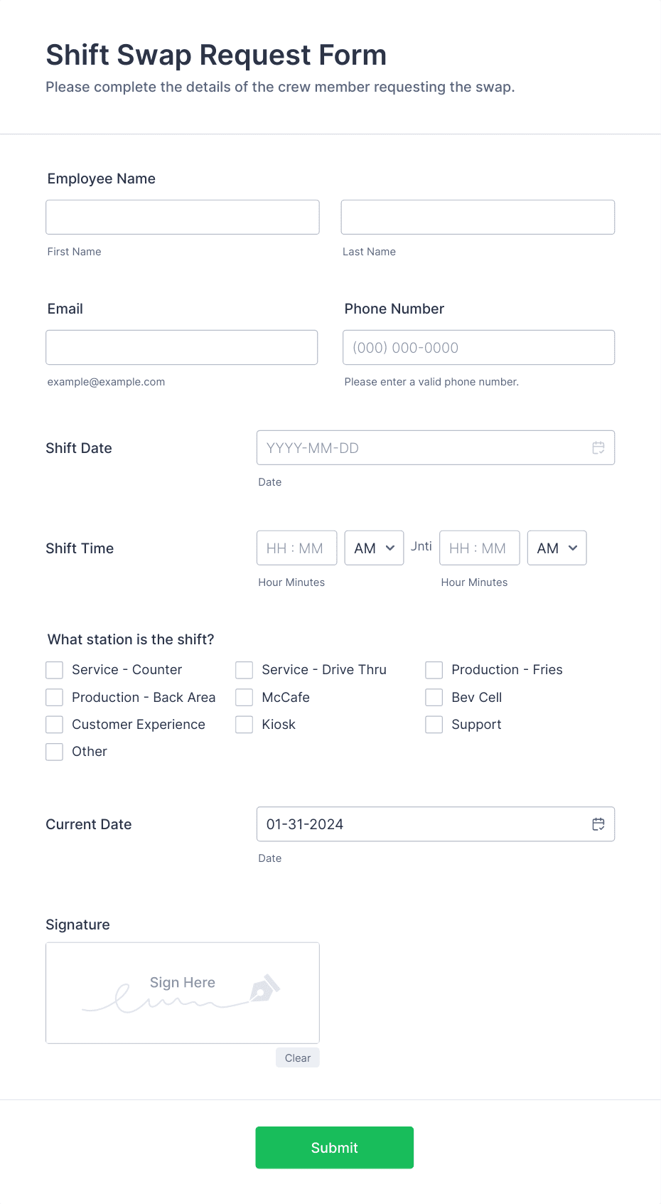This screenshot has height=1204, width=661.
Task: Open the start time AM/PM dropdown
Action: pyautogui.click(x=374, y=548)
